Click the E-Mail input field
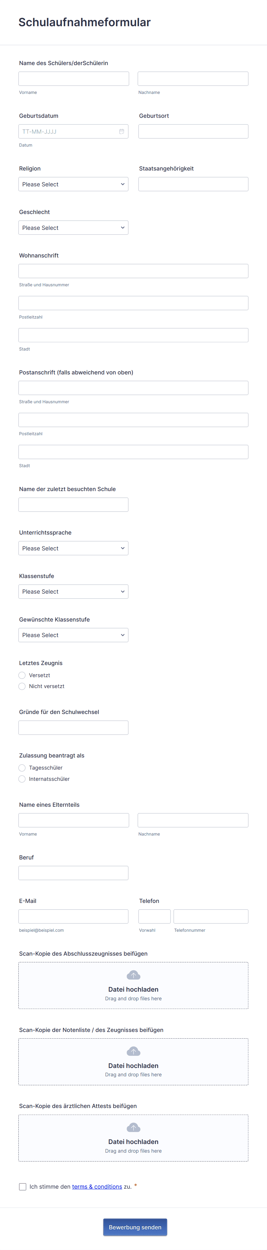The width and height of the screenshot is (267, 1250). click(73, 916)
